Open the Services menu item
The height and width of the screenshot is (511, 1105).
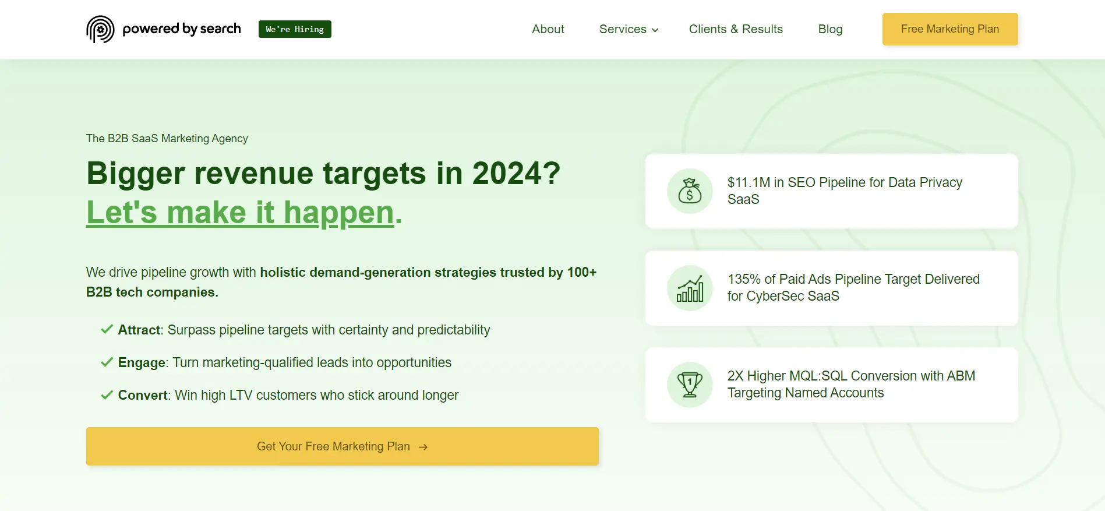[x=629, y=29]
